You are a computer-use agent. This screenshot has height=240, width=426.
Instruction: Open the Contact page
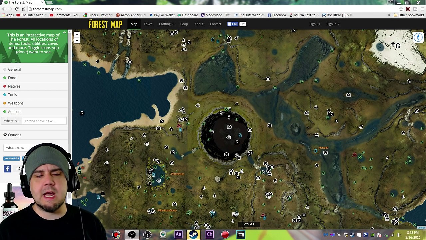(x=215, y=24)
